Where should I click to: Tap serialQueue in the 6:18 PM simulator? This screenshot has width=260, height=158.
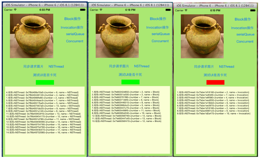click(161, 34)
